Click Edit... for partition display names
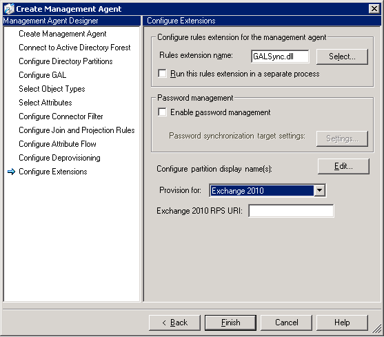This screenshot has width=384, height=337. pyautogui.click(x=343, y=166)
